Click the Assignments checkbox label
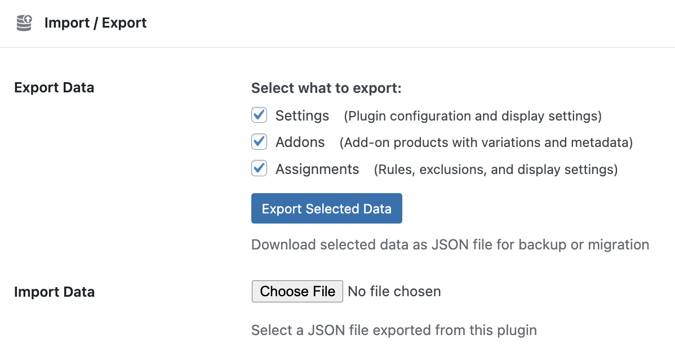This screenshot has height=357, width=675. [x=317, y=169]
